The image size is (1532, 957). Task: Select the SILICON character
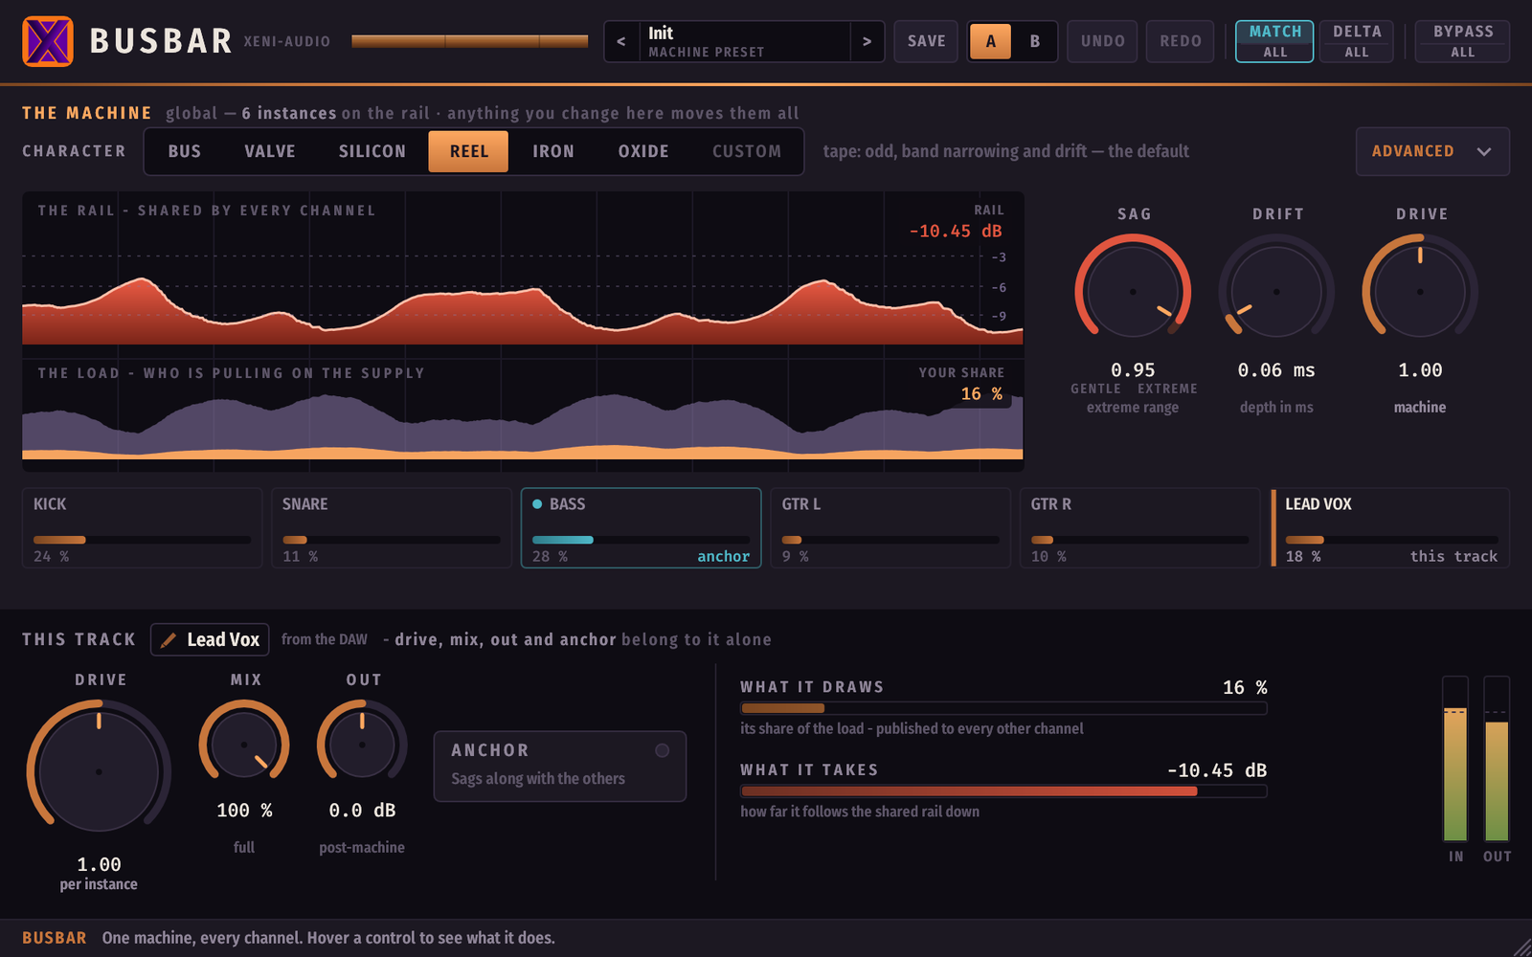pyautogui.click(x=372, y=151)
